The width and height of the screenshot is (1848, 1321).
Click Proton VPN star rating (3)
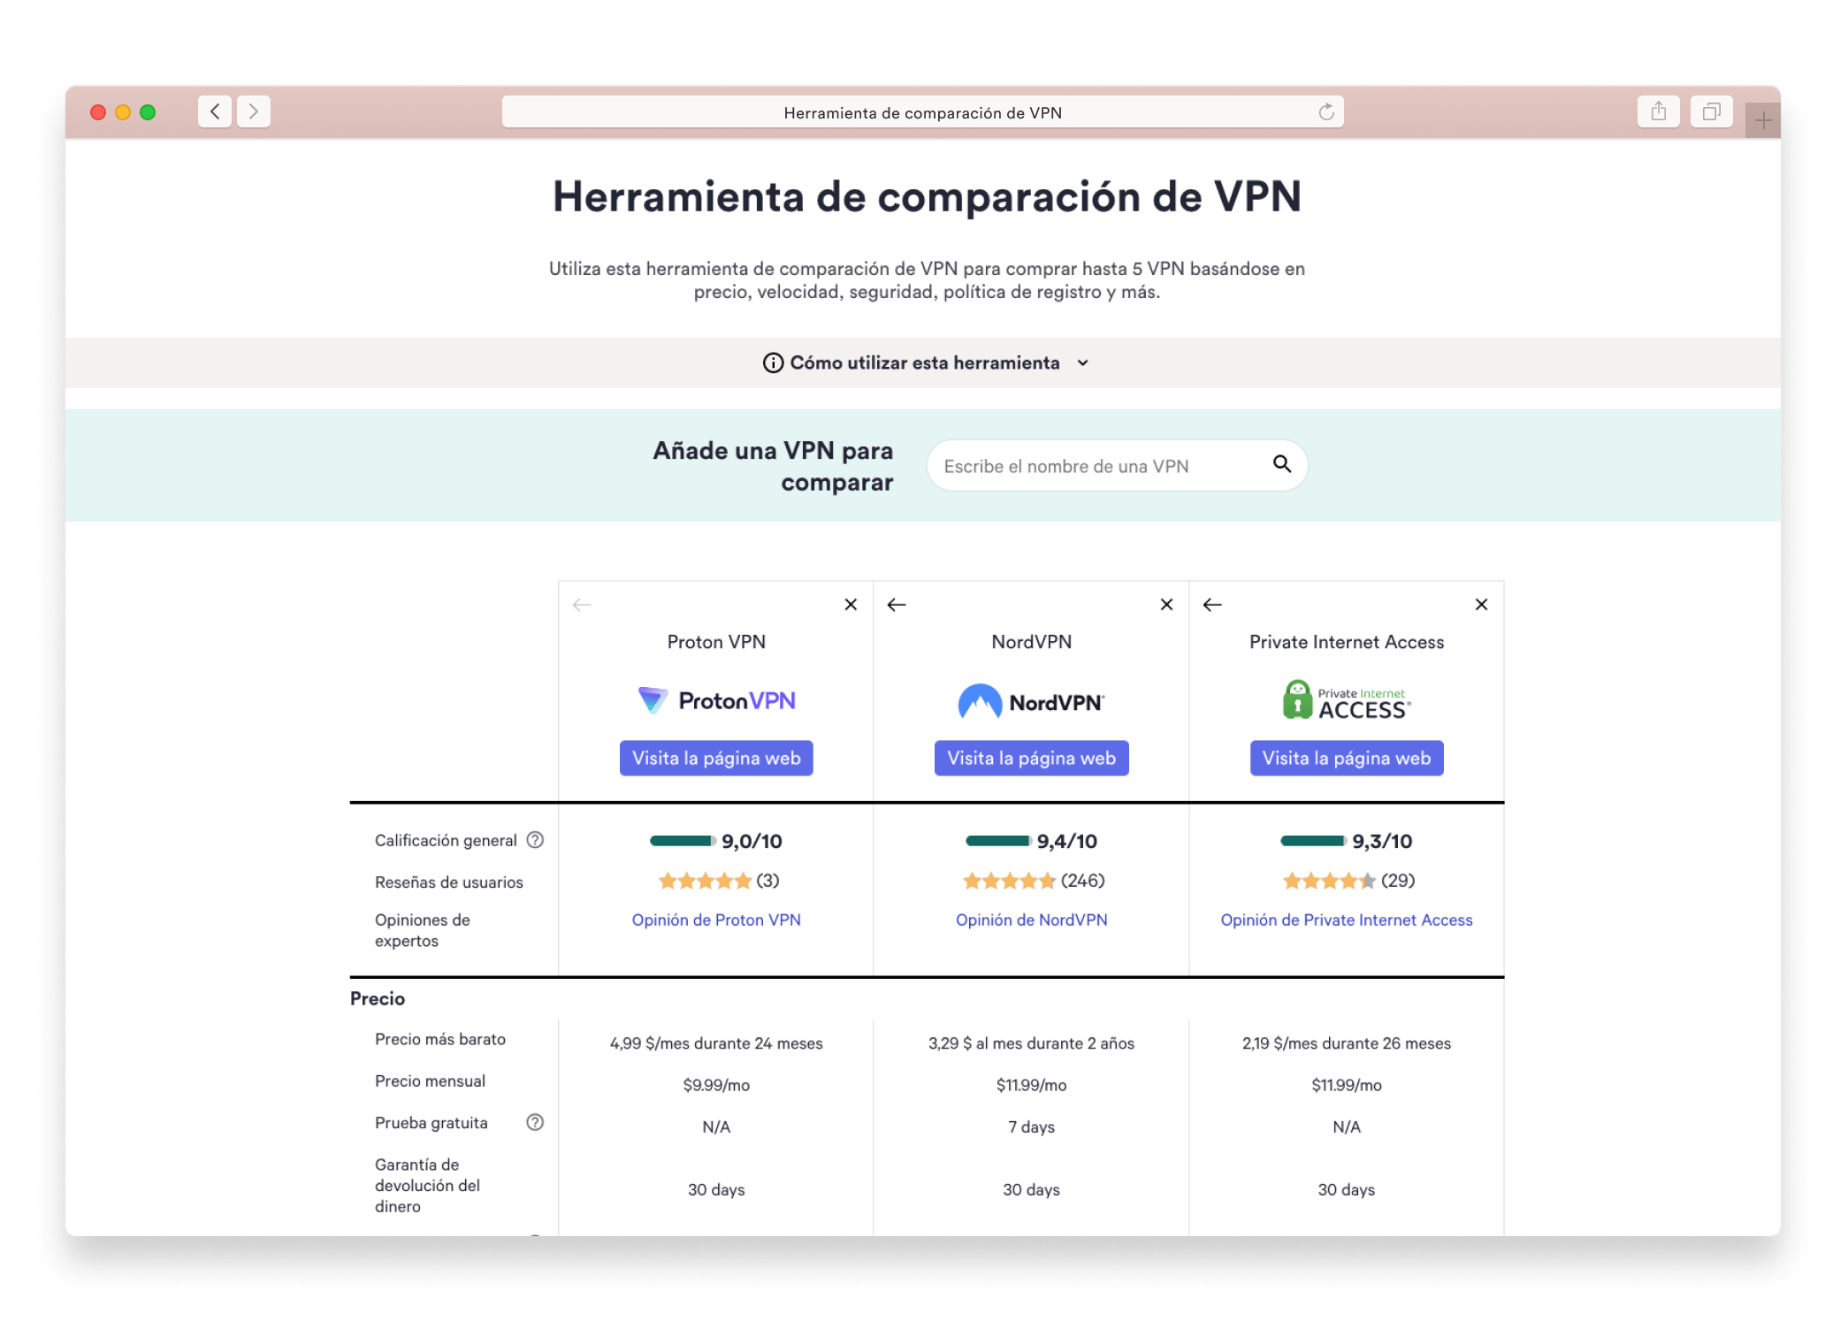pyautogui.click(x=718, y=881)
